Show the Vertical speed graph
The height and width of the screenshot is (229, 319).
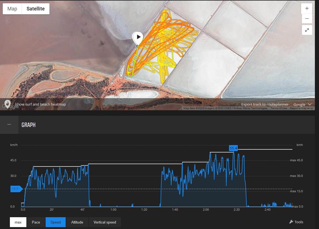[105, 222]
